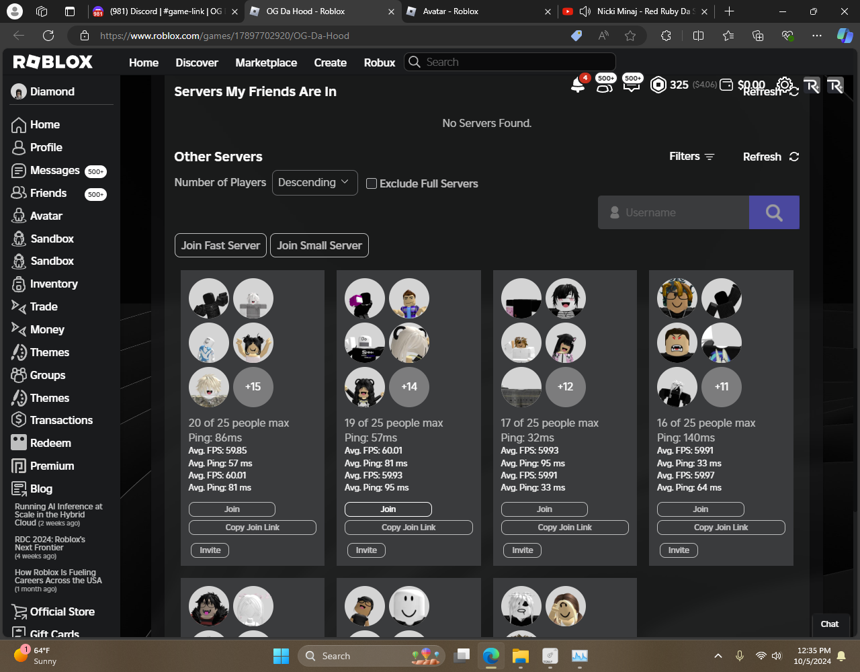Open the Money sidebar icon
Screen dimensions: 860x672
tap(19, 330)
